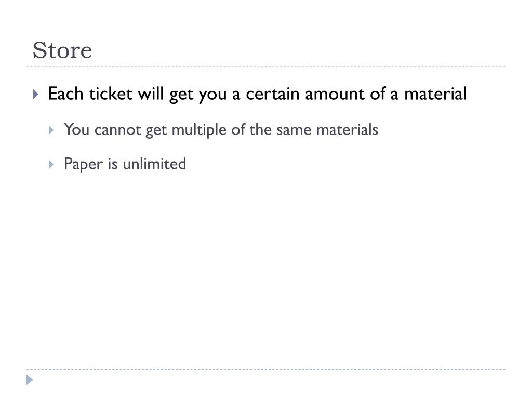This screenshot has height=399, width=532.
Task: Click the word "Each" in first bullet
Action: [x=62, y=94]
